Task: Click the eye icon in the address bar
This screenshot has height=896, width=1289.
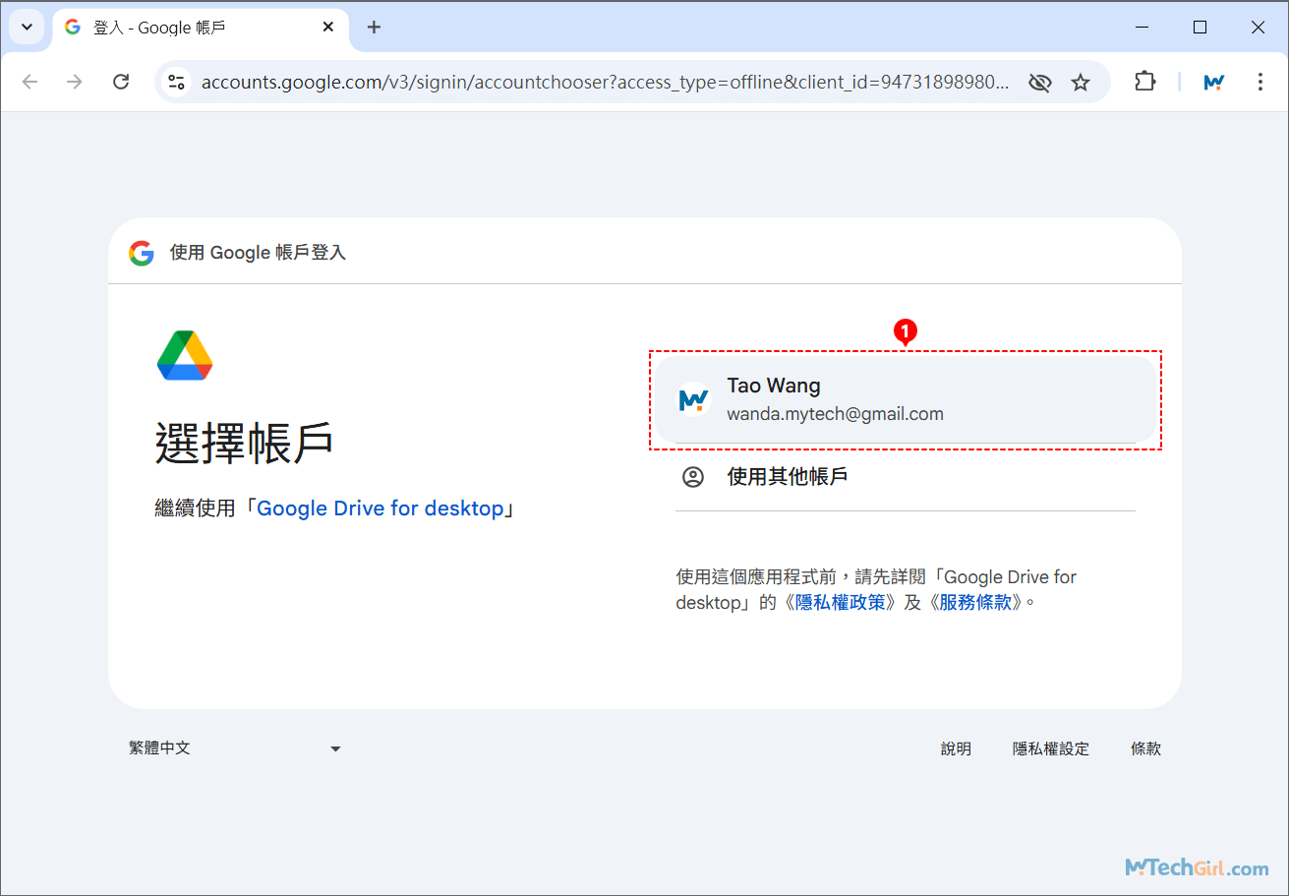Action: pyautogui.click(x=1039, y=82)
